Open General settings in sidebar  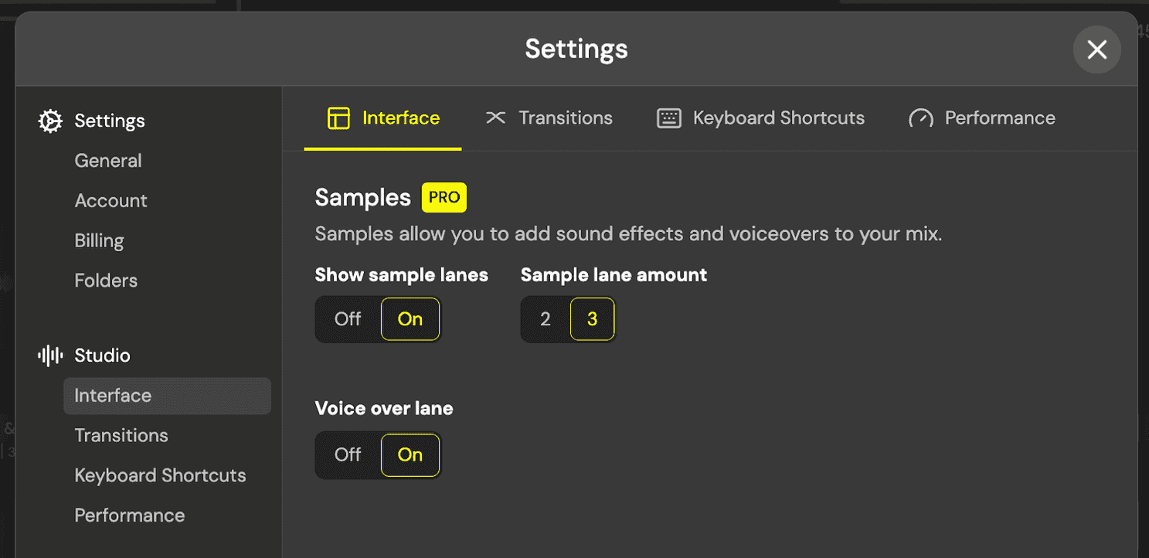tap(108, 161)
